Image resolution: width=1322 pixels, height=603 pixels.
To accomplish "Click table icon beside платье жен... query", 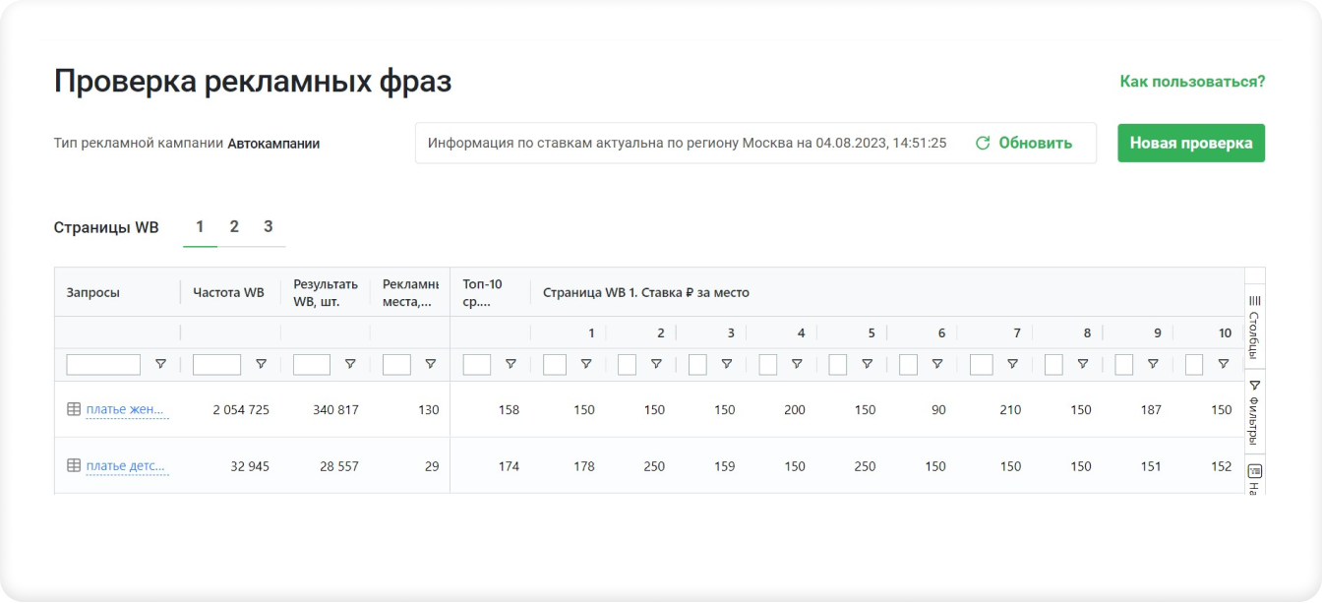I will point(74,409).
